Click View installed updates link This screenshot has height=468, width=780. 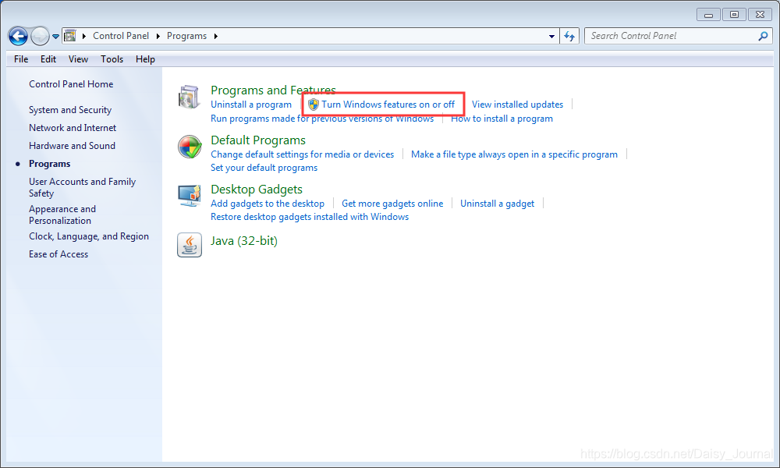pos(517,105)
